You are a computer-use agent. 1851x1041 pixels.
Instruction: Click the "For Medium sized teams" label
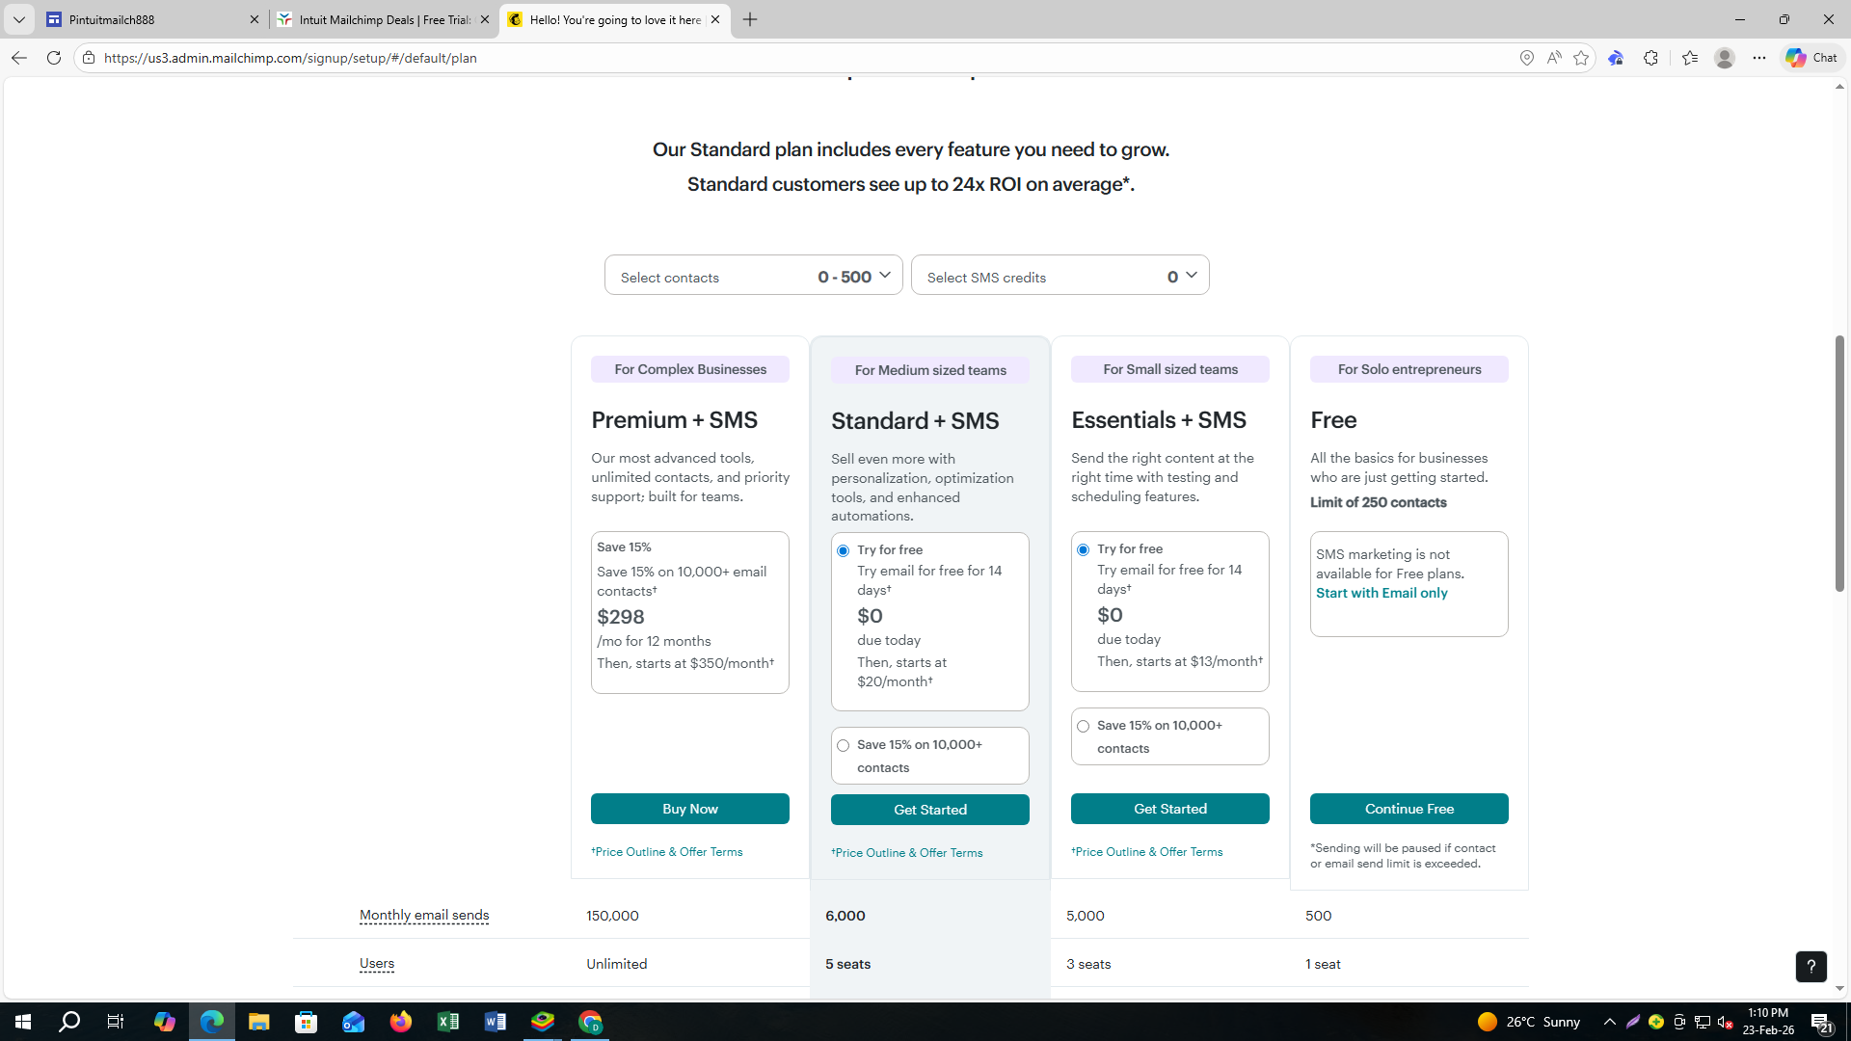tap(930, 370)
